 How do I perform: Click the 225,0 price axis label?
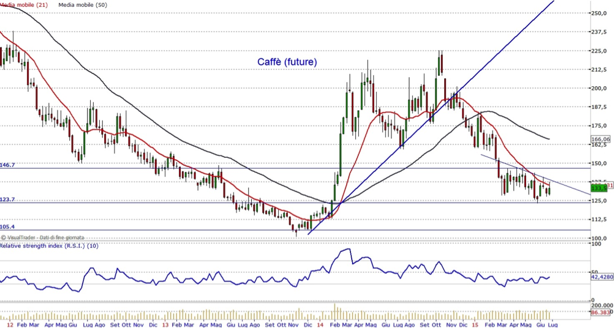598,51
